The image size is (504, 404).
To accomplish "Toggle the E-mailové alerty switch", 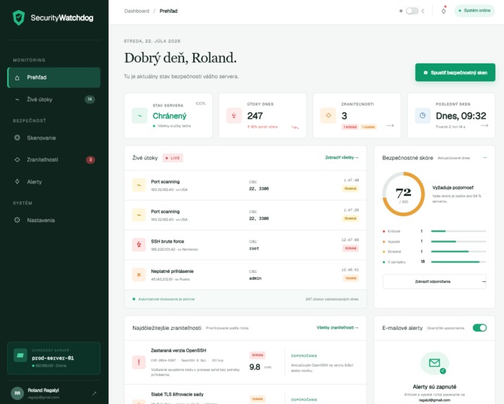I will click(x=479, y=328).
